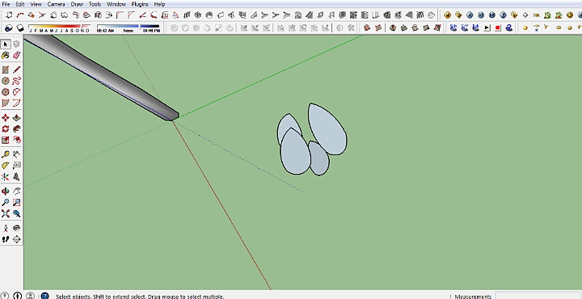Pick the Paint Bucket tool
Viewport: 582px width, 299px height.
[6, 55]
